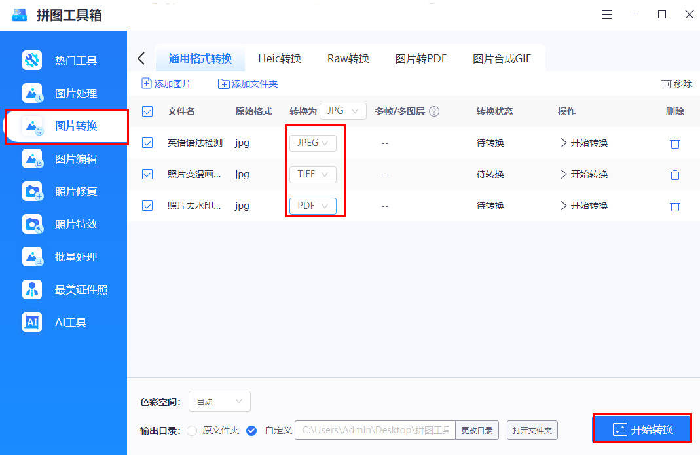
Task: Click the 删除 column header
Action: pos(674,112)
